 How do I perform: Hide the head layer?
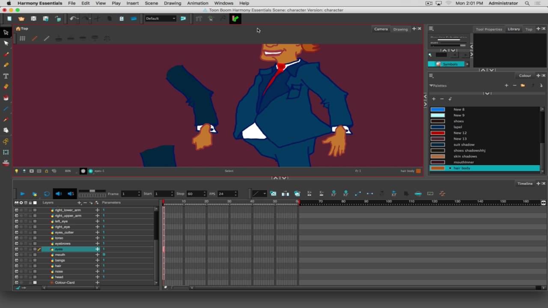point(17,277)
